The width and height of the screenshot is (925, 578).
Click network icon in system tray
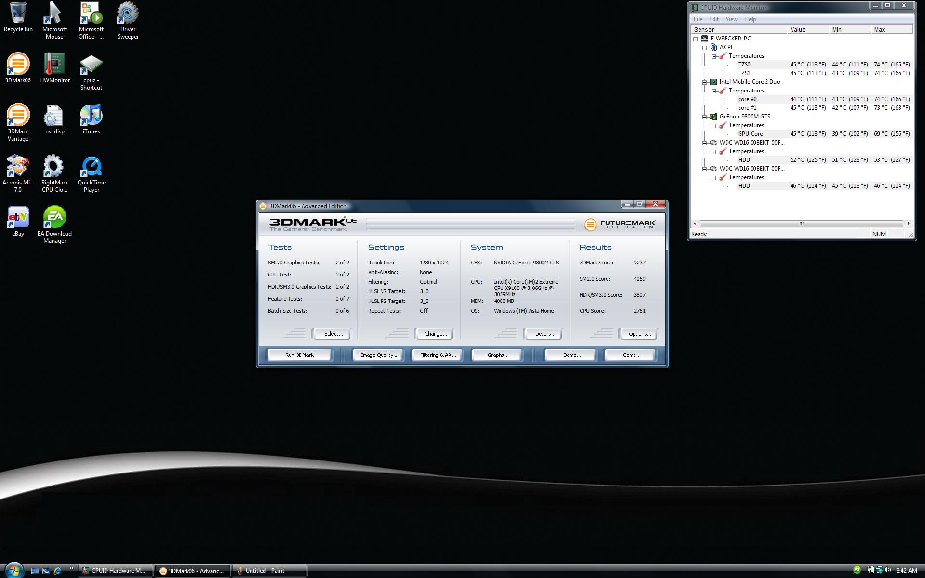[879, 570]
